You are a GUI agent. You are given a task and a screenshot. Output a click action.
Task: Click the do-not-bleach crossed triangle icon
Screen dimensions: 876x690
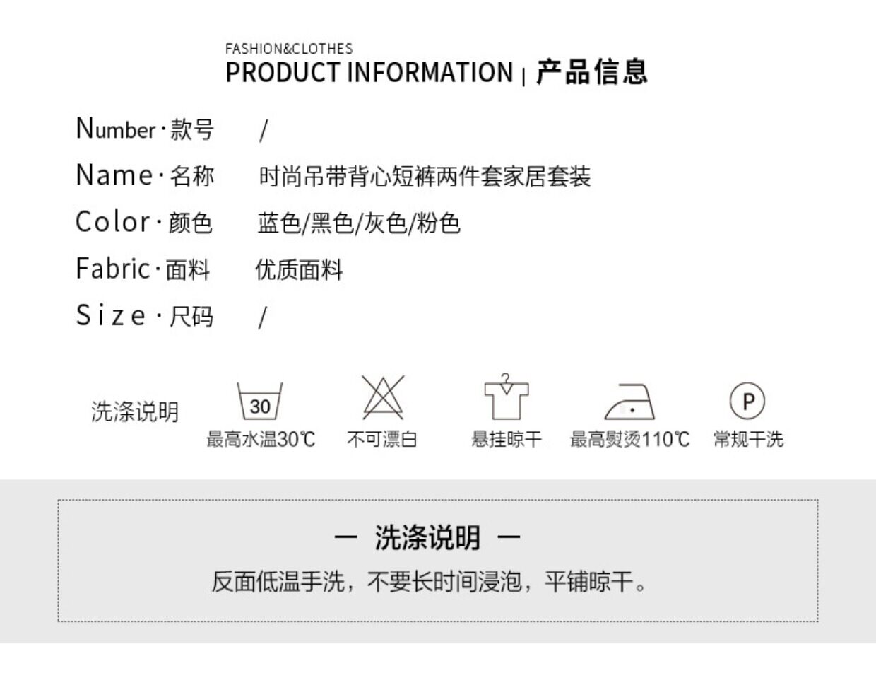pos(383,398)
